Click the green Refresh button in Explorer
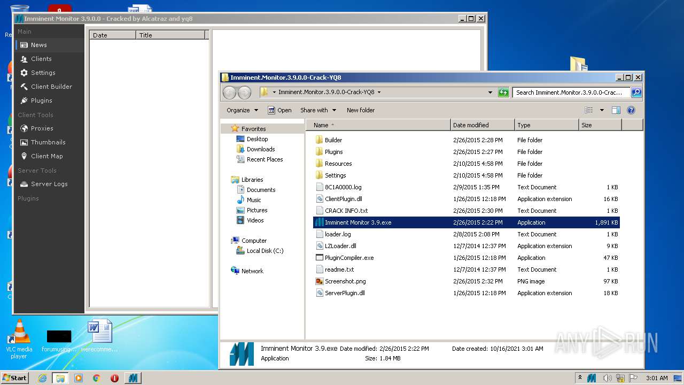 503,93
